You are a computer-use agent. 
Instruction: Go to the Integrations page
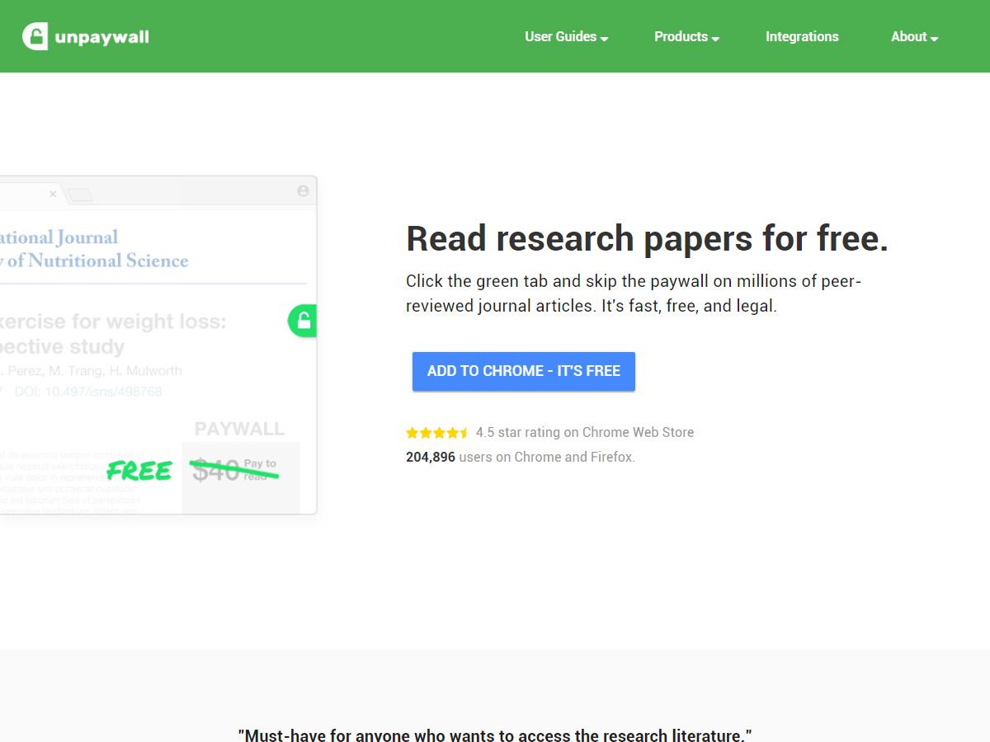click(x=802, y=37)
